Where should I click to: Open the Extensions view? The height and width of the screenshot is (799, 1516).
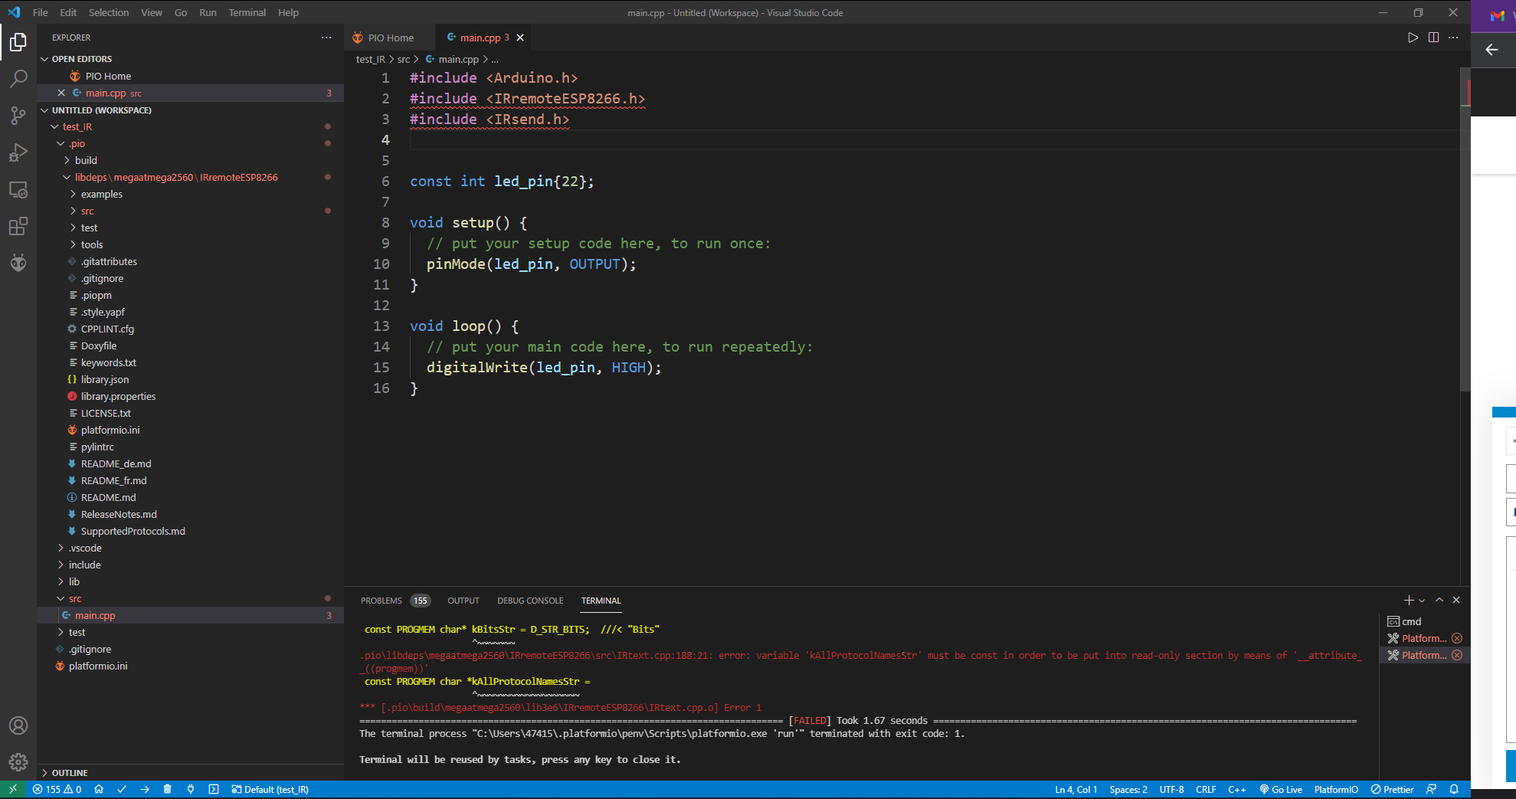coord(18,226)
